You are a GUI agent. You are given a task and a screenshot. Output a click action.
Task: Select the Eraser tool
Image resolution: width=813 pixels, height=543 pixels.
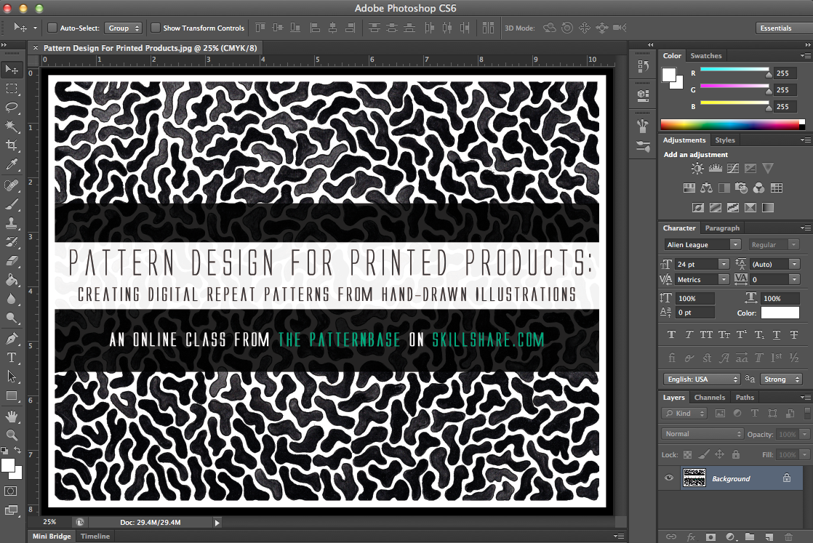click(12, 261)
